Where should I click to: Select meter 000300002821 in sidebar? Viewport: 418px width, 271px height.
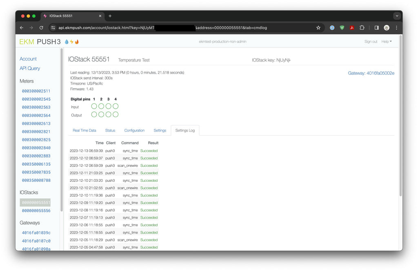(36, 132)
